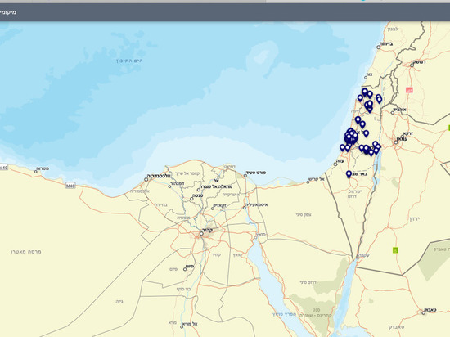Click the Cairo city marker

(x=201, y=234)
